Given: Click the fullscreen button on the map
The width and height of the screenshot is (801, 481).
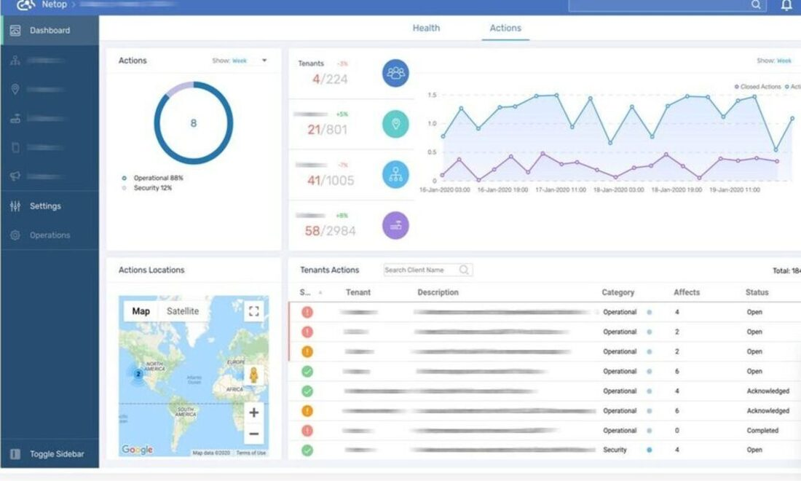Looking at the screenshot, I should click(x=253, y=311).
